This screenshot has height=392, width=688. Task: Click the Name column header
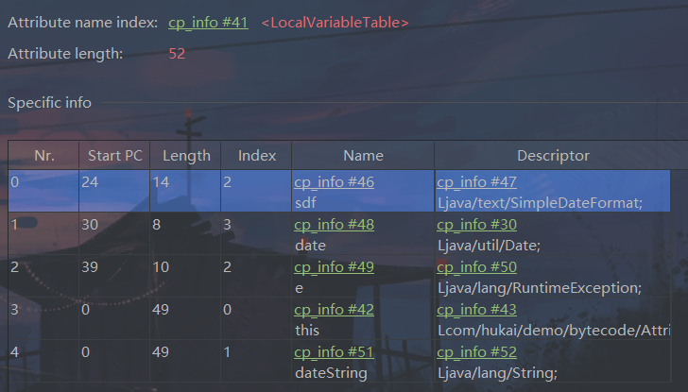coord(363,156)
